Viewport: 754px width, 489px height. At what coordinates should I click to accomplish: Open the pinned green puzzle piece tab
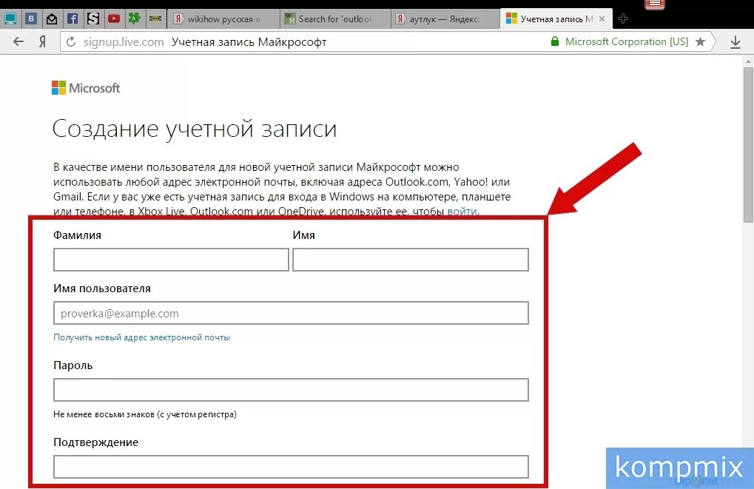135,18
